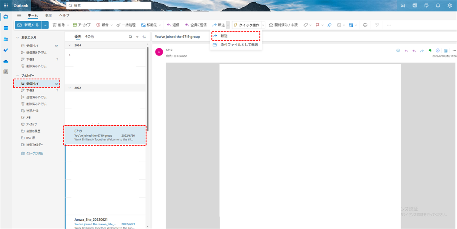
Task: Open the 新規メール dropdown arrow
Action: [45, 25]
